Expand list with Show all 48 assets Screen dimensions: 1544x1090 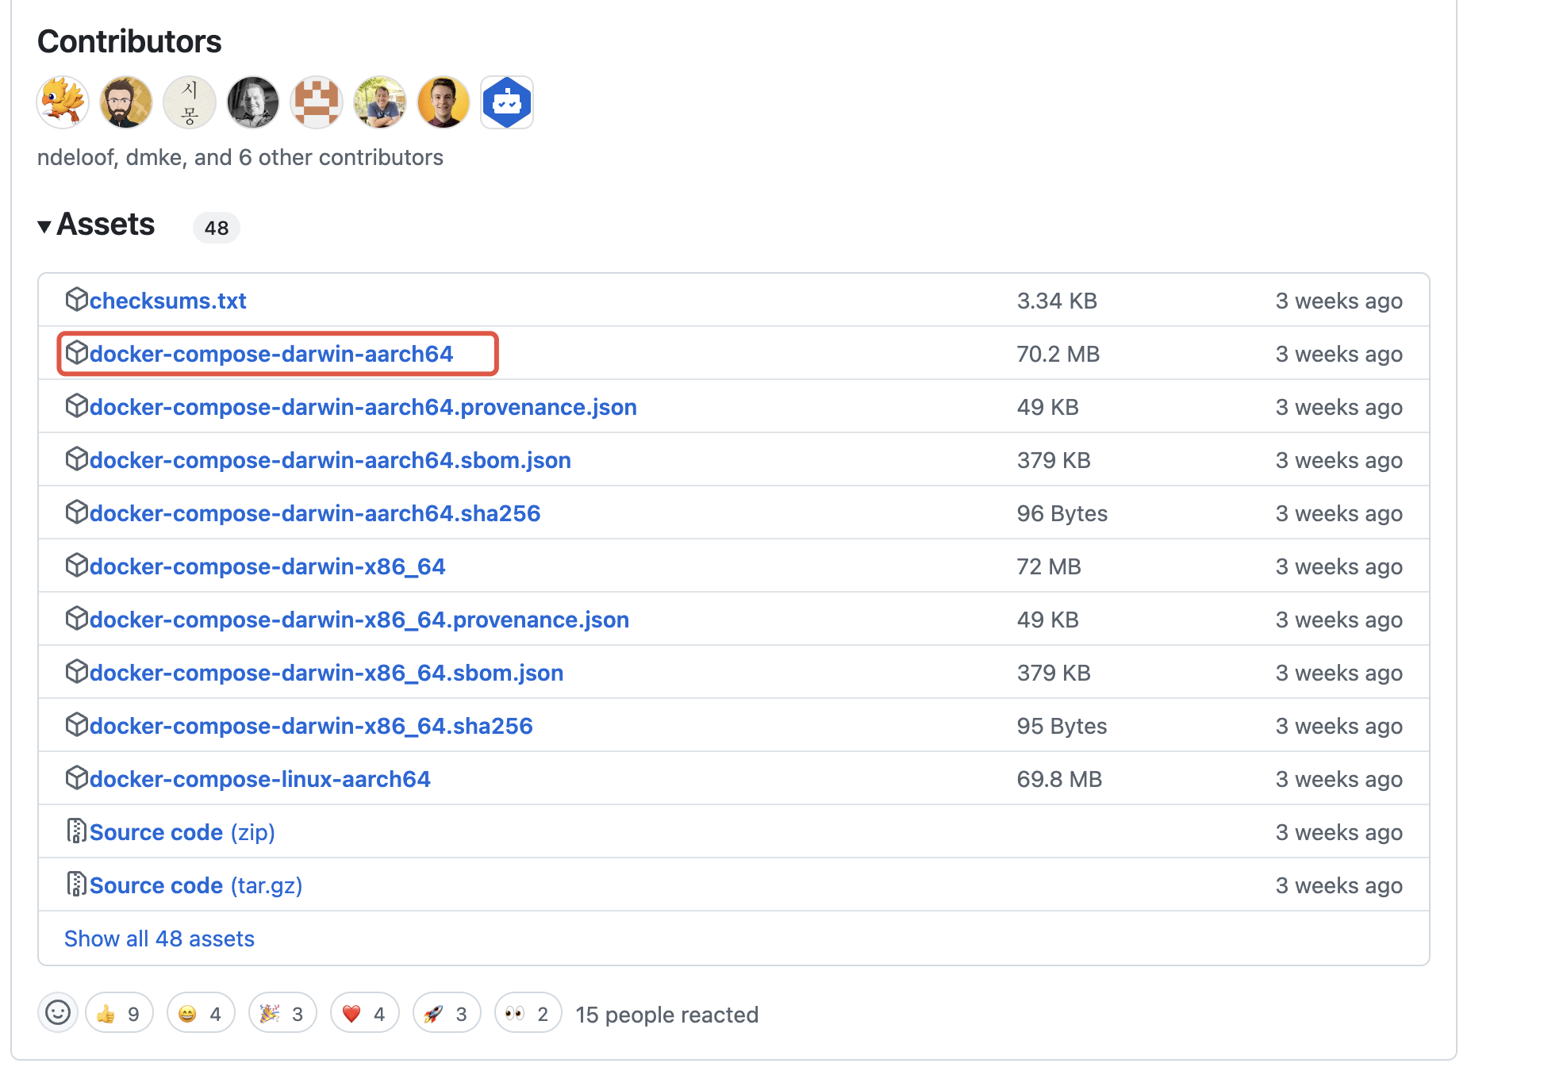click(159, 938)
